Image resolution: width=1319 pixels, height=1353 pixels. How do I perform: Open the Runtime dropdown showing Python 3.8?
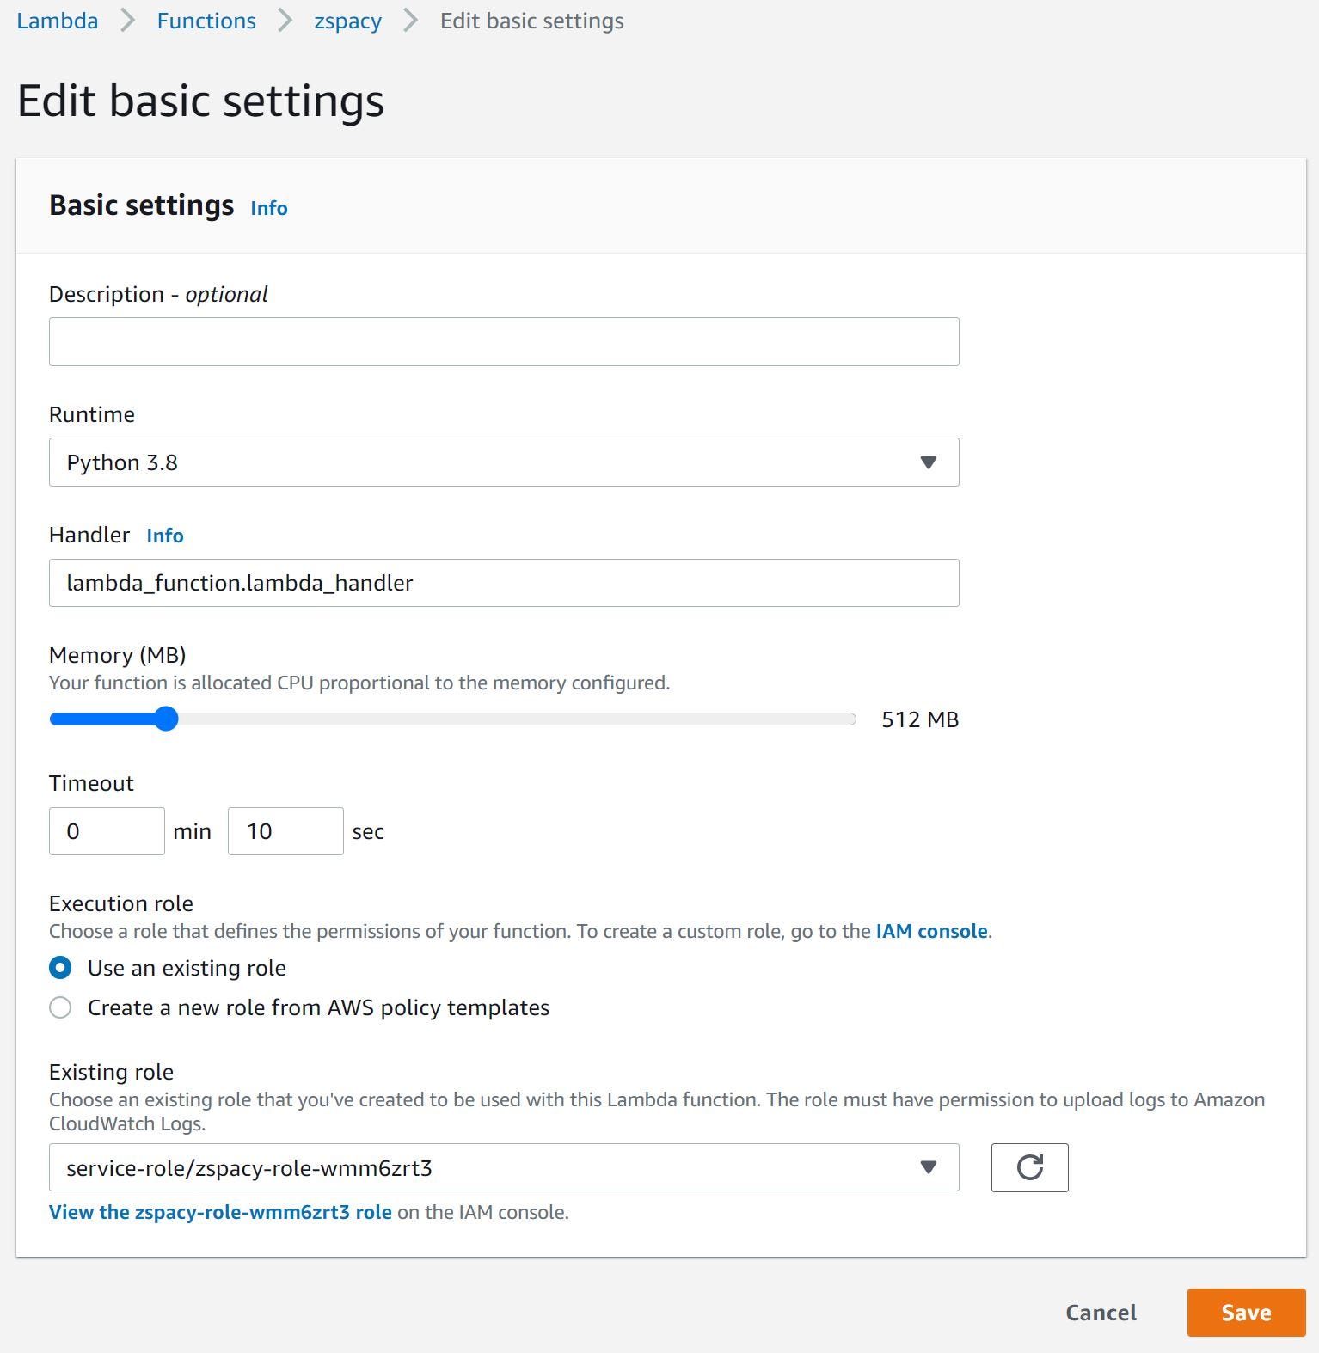click(x=503, y=462)
